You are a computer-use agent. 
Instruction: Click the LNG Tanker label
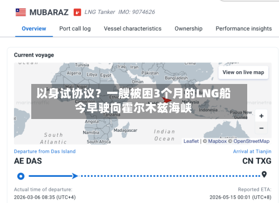(x=100, y=12)
